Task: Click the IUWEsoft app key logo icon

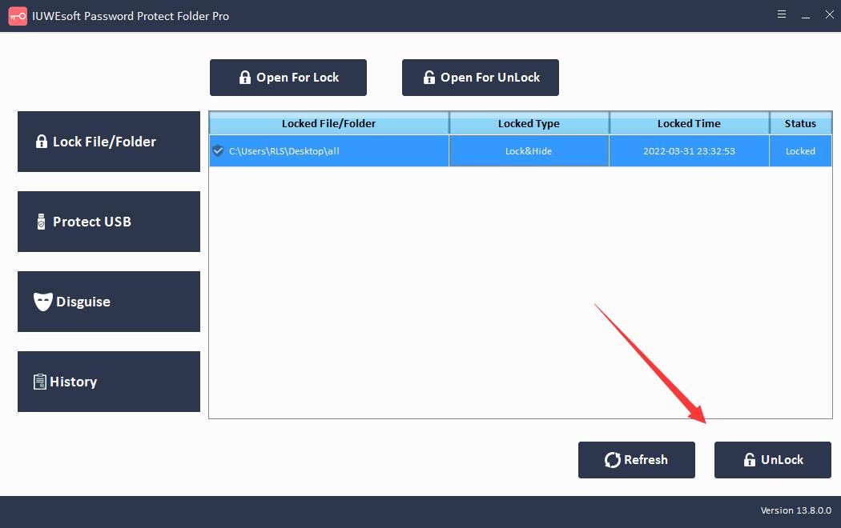Action: [18, 16]
